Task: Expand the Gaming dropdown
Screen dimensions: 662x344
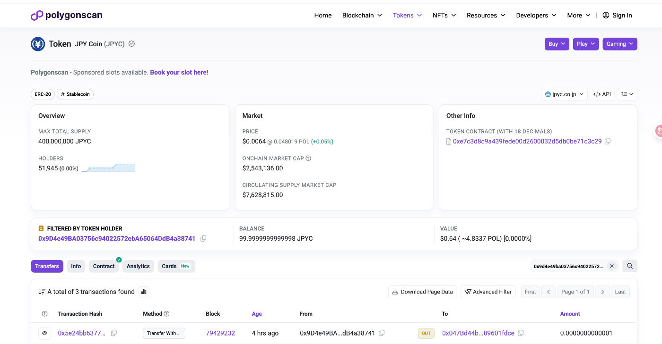Action: [x=620, y=44]
